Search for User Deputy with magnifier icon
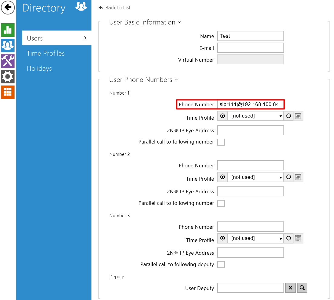 (302, 288)
